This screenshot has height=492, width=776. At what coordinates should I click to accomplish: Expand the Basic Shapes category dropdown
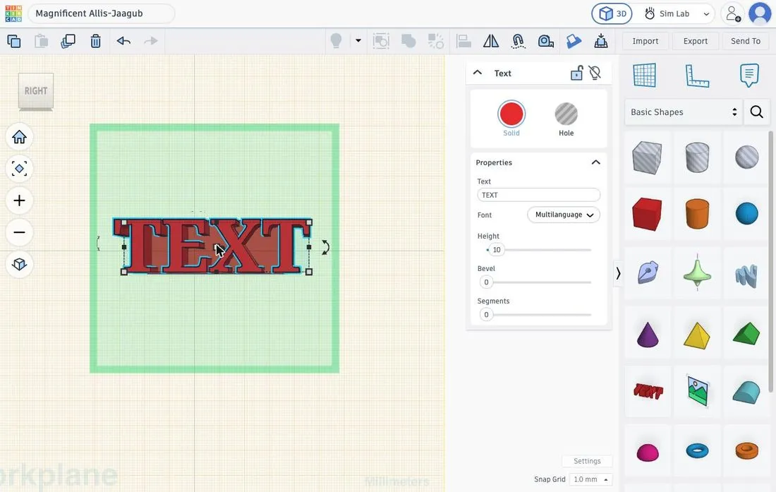click(683, 112)
